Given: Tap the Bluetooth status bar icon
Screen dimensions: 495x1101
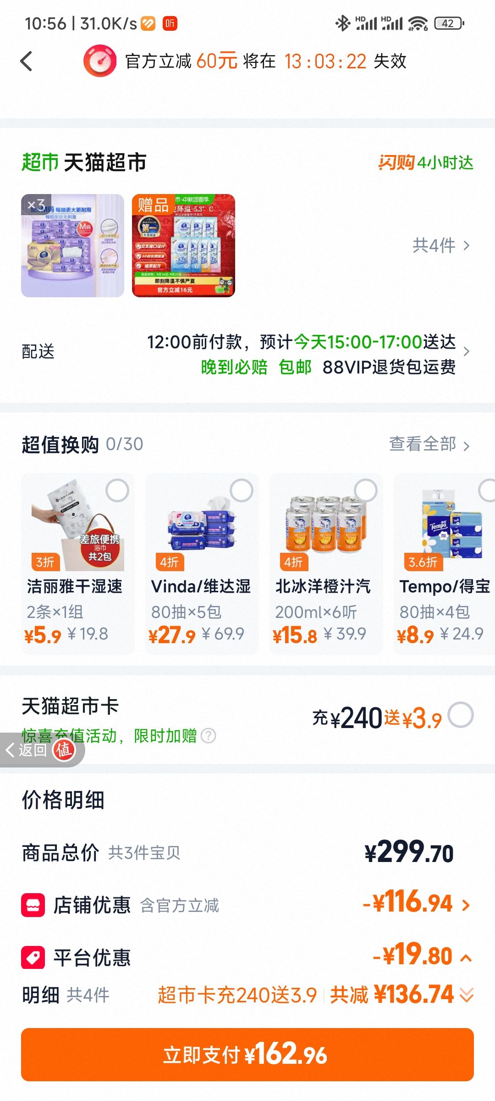Looking at the screenshot, I should coord(342,23).
